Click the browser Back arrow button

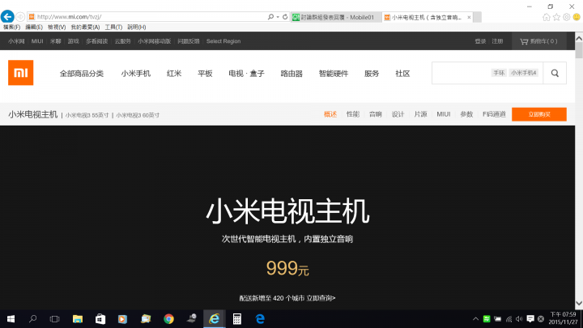7,17
